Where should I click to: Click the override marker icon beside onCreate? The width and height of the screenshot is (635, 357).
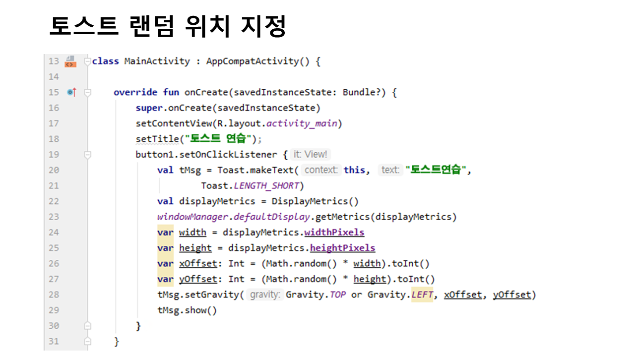(71, 92)
